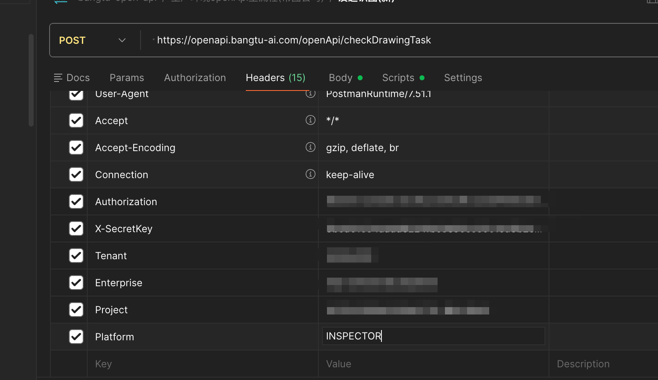Switch to the Params tab

click(127, 78)
